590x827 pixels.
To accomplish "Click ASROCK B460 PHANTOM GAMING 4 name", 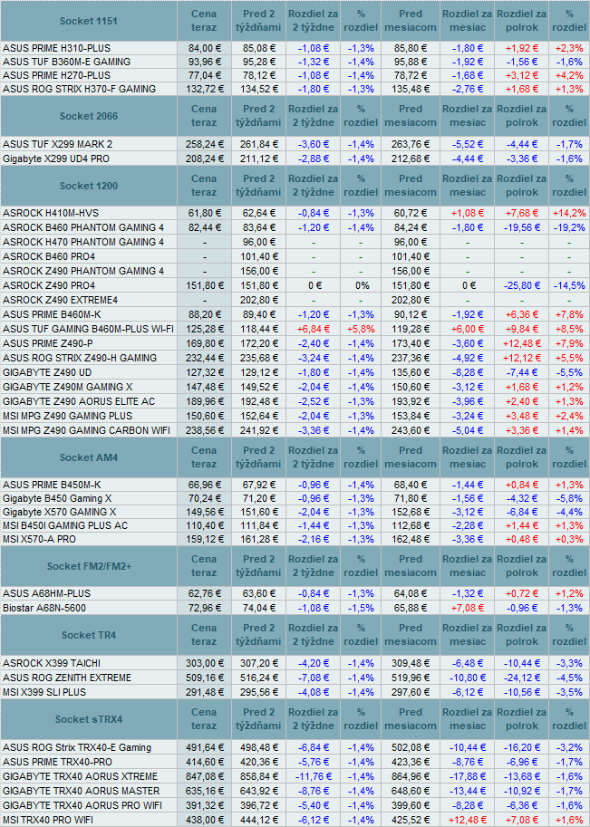I will [83, 228].
